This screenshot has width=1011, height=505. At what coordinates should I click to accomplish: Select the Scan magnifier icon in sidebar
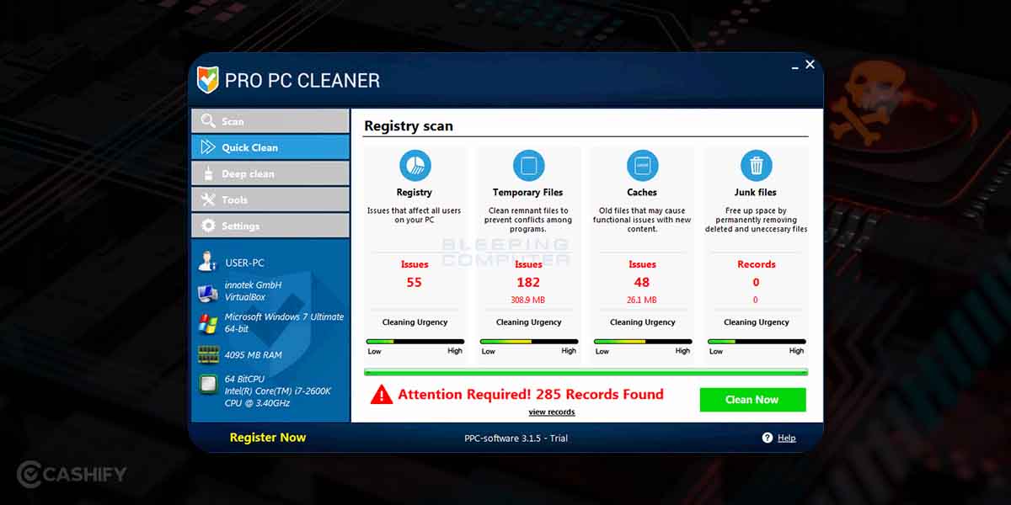point(207,120)
